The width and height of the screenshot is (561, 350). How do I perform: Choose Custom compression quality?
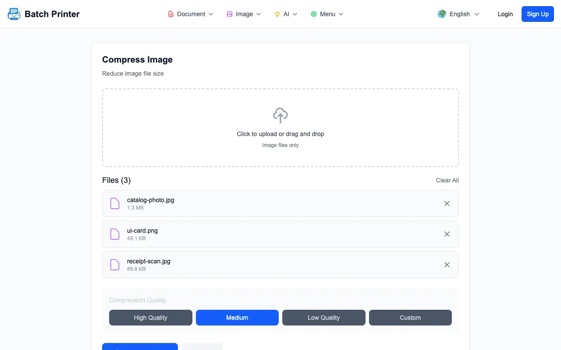[x=410, y=318]
